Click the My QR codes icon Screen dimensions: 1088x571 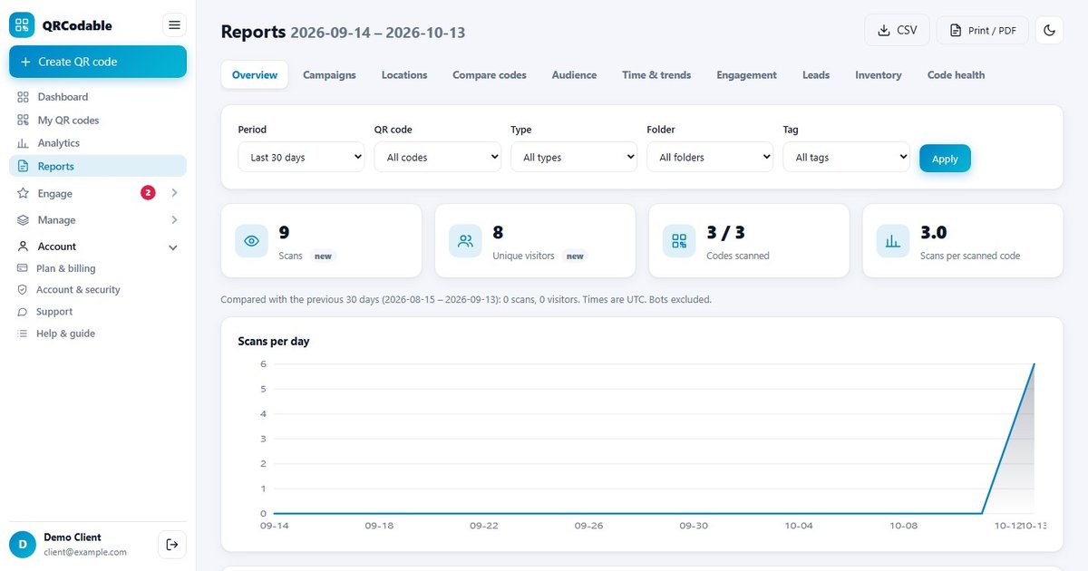[x=23, y=120]
